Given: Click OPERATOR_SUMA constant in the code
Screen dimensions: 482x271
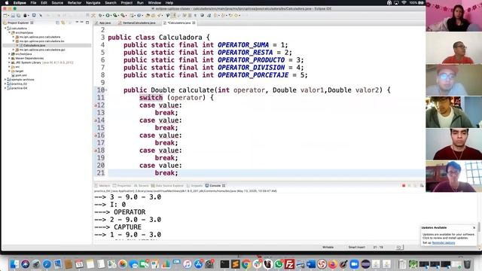Looking at the screenshot, I should point(243,45).
